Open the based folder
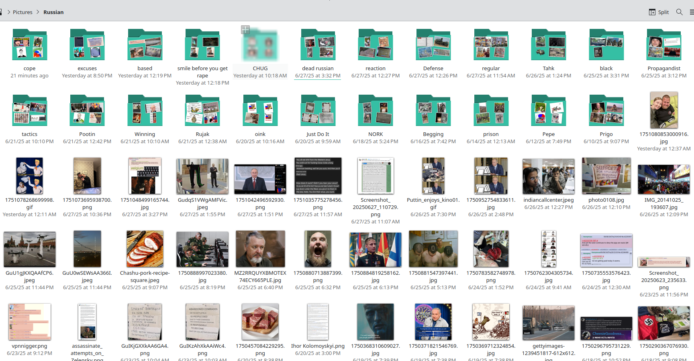Viewport: 694px width, 361px height. click(145, 45)
